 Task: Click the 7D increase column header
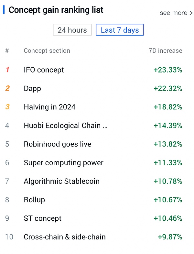click(x=165, y=51)
